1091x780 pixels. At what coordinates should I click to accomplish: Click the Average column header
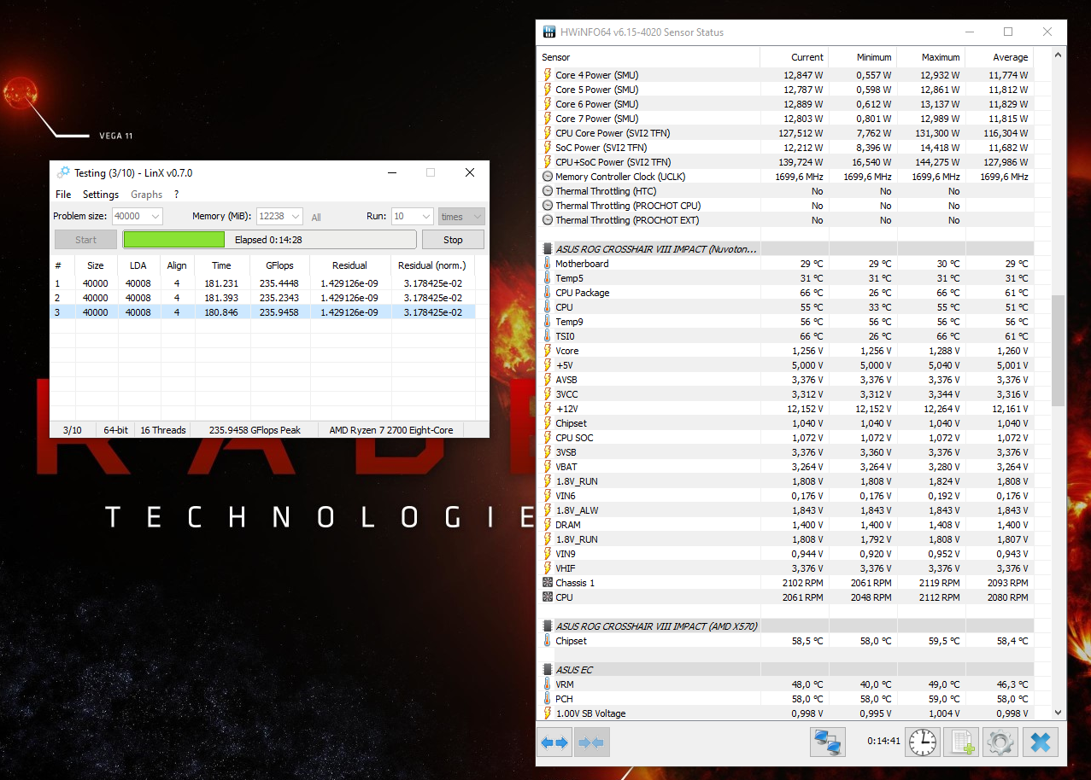999,57
